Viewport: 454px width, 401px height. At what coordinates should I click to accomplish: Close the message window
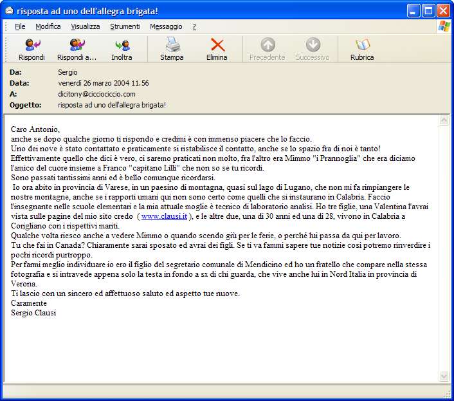[x=443, y=11]
